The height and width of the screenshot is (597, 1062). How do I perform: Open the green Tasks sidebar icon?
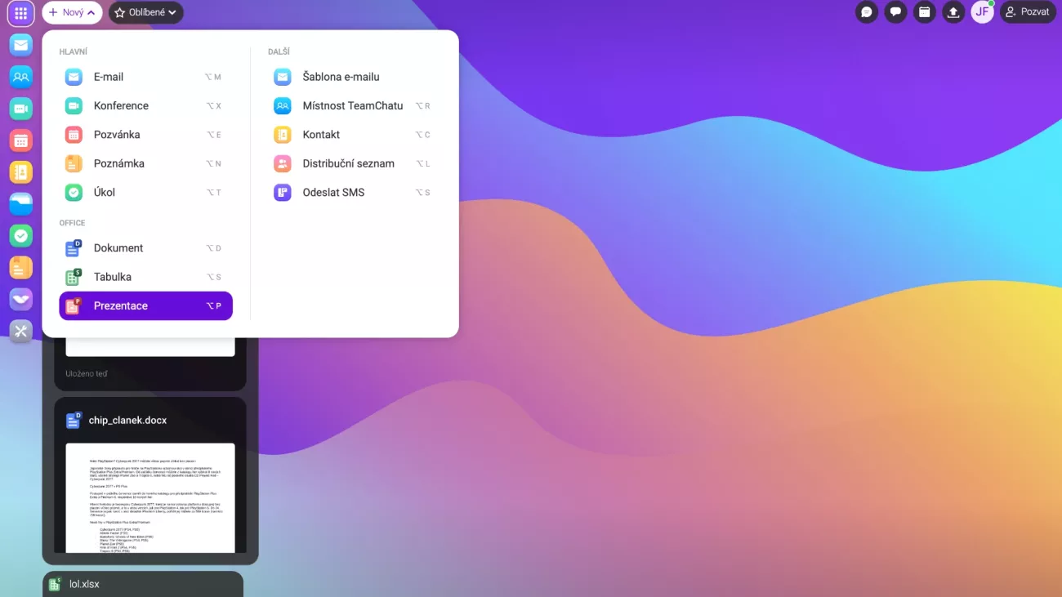[x=21, y=236]
